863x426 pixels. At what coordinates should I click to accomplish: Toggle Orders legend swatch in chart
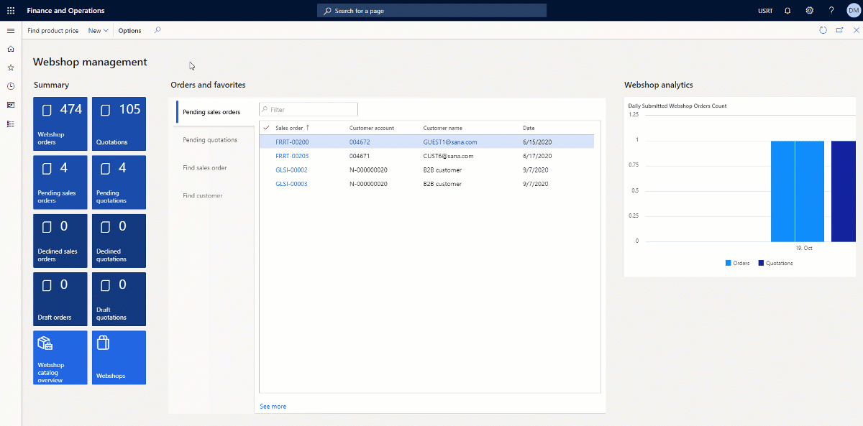click(729, 263)
